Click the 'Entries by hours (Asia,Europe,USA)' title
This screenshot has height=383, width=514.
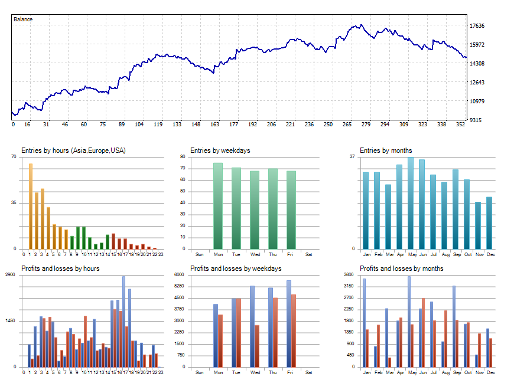73,150
